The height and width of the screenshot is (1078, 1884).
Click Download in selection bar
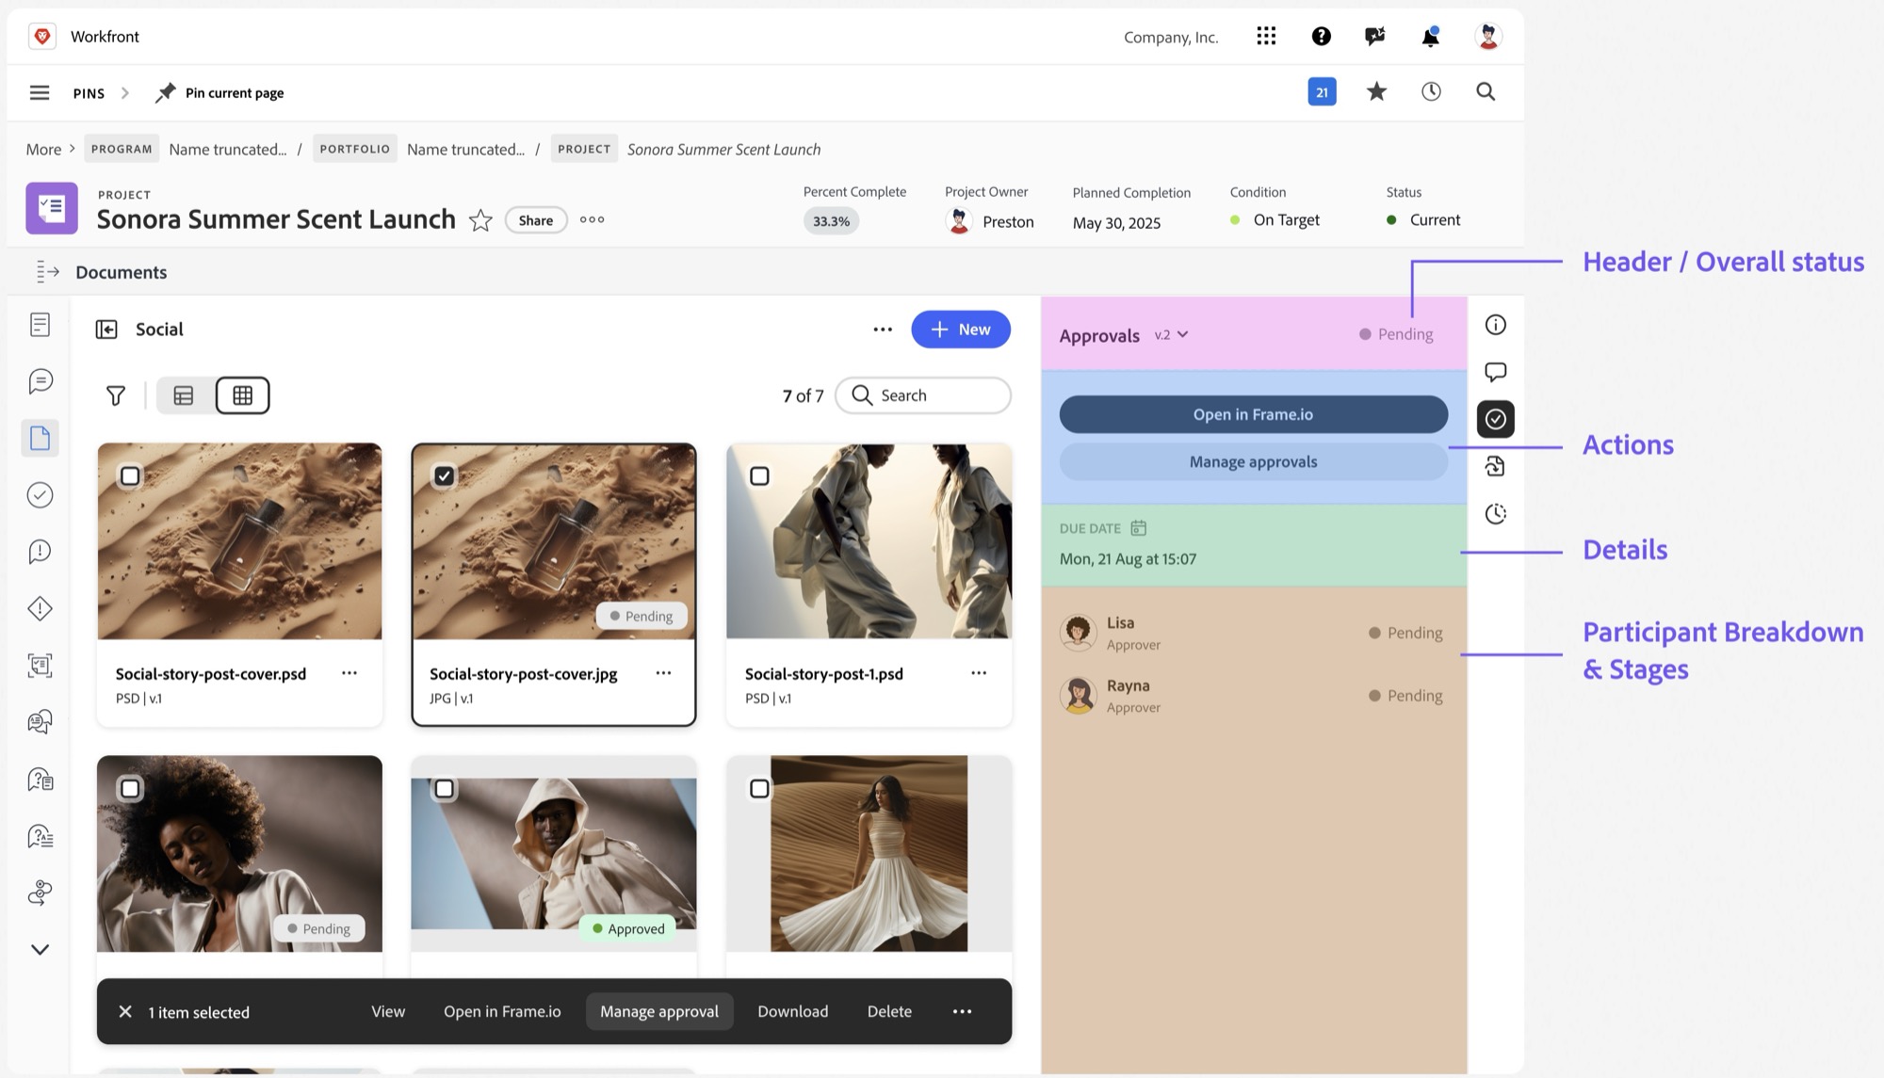[793, 1012]
